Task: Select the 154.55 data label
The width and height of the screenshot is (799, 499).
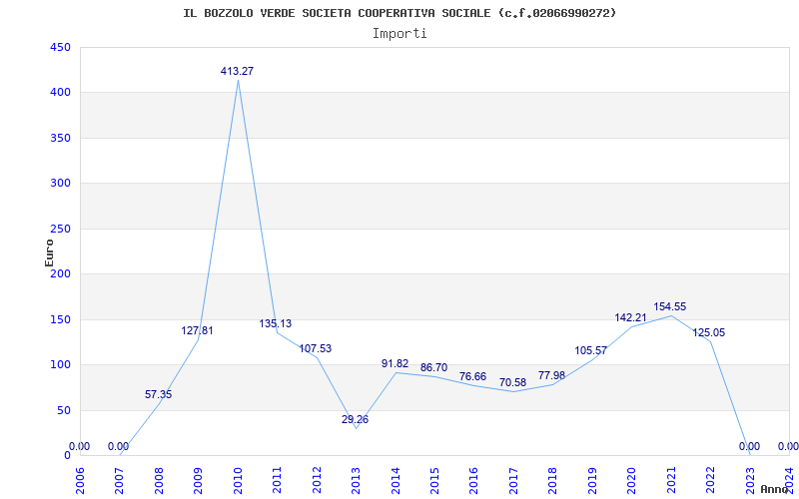Action: point(670,306)
